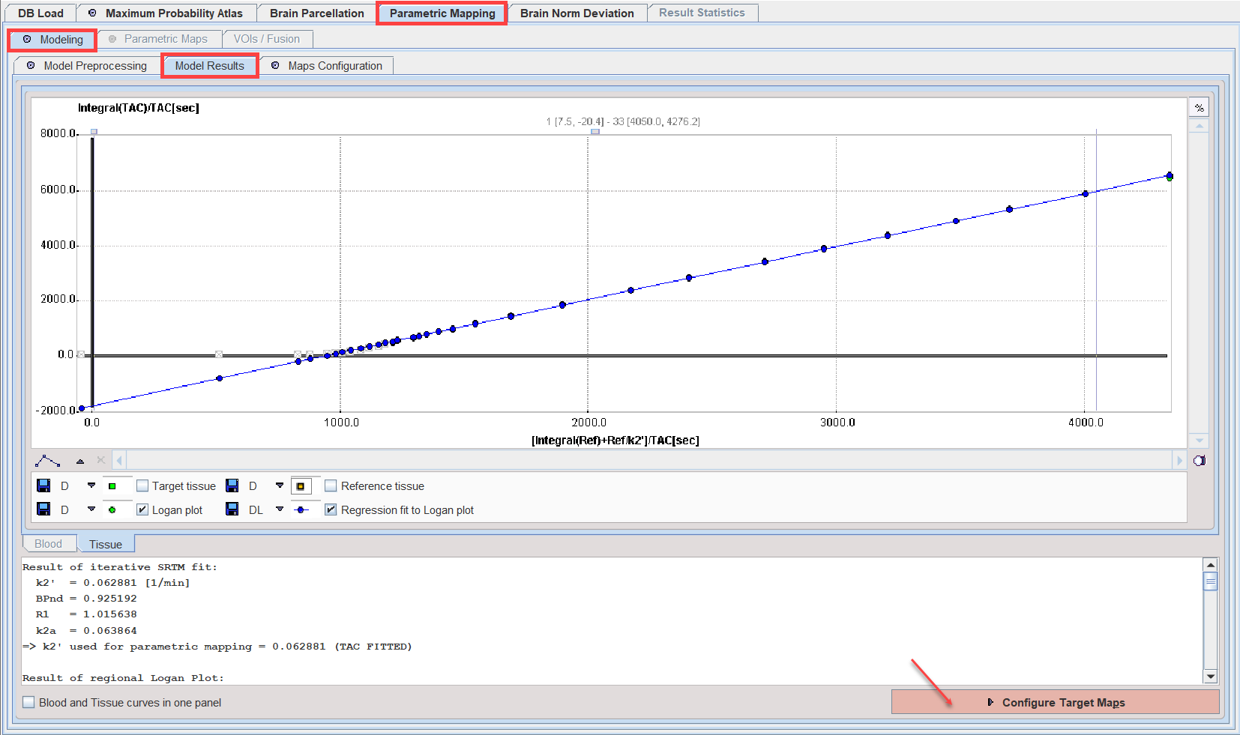Enable the Reference tissue curve checkbox
Image resolution: width=1240 pixels, height=735 pixels.
(331, 486)
